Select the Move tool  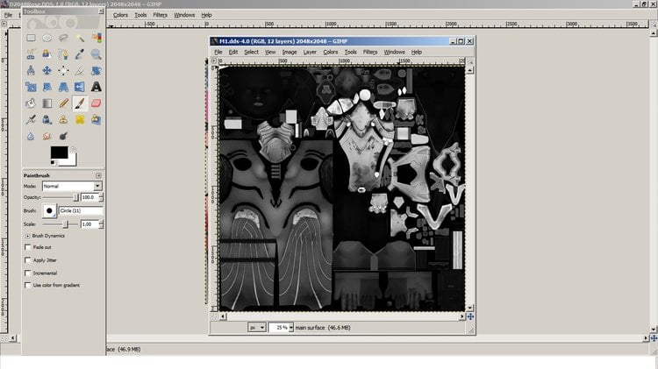(x=47, y=71)
